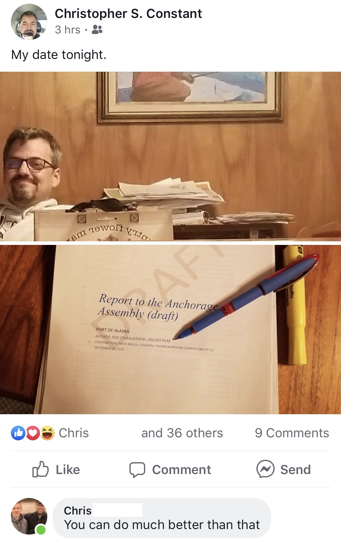Open Christopher S. Constant's profile picture
341x540 pixels.
click(29, 22)
